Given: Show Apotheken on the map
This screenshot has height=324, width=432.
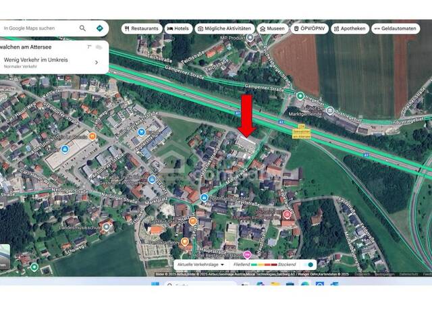Looking at the screenshot, I should click(x=349, y=28).
